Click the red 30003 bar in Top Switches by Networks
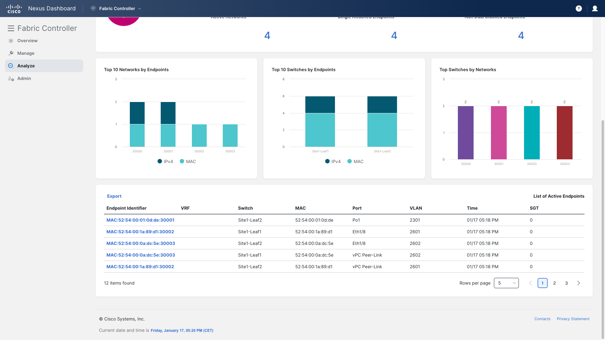The height and width of the screenshot is (340, 605). [565, 133]
